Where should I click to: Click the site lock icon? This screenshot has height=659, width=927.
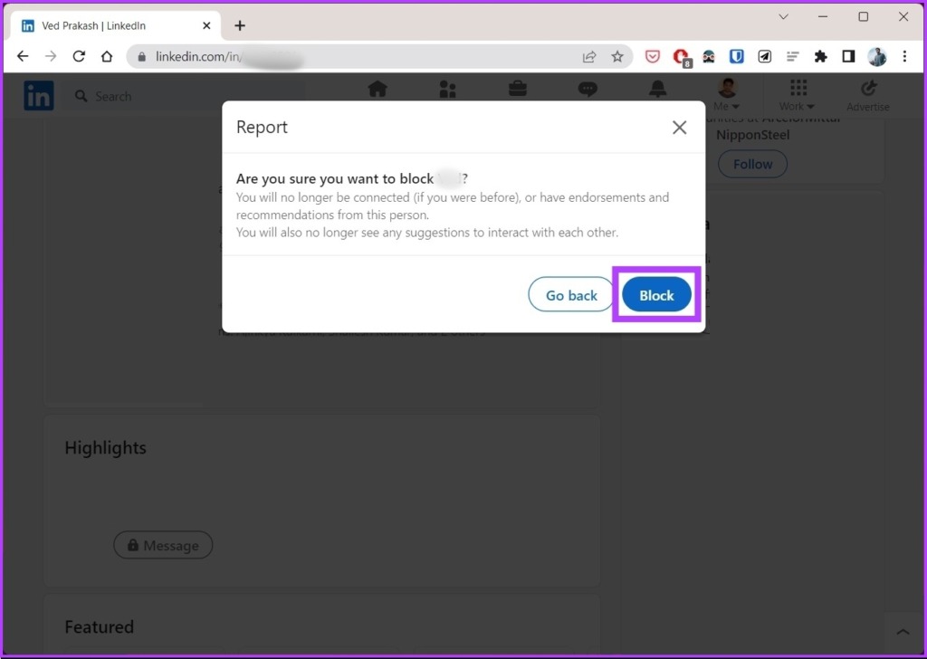click(141, 57)
